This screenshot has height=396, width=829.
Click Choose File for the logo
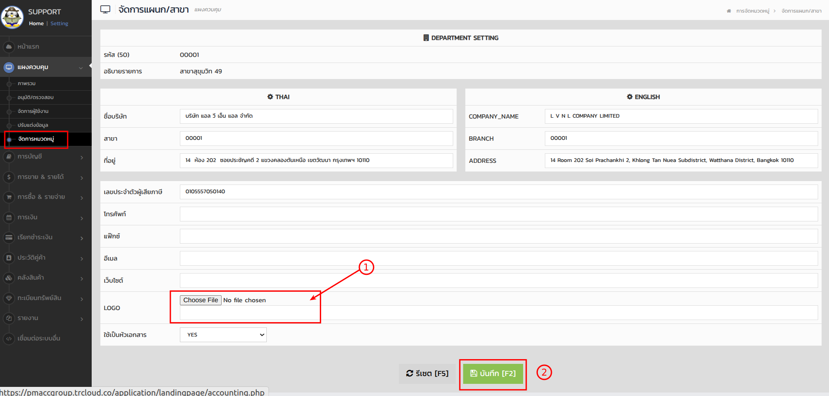tap(201, 300)
